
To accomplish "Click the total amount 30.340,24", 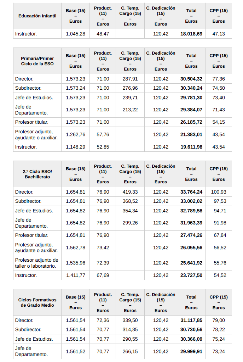I will pyautogui.click(x=191, y=88).
